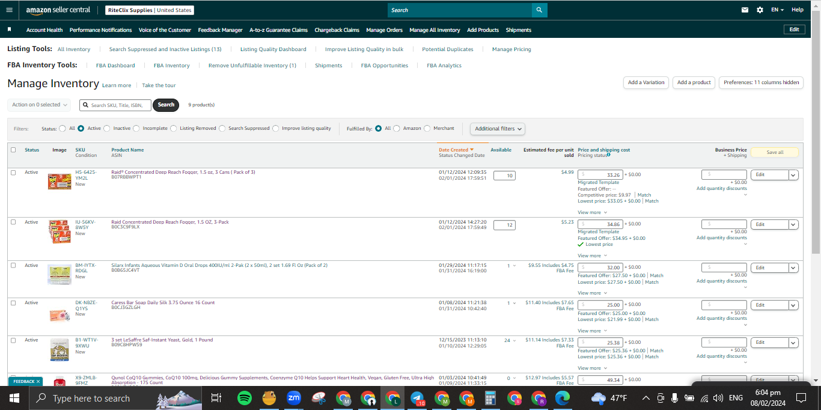The width and height of the screenshot is (821, 410).
Task: Click the Date Created sort arrow
Action: point(472,150)
